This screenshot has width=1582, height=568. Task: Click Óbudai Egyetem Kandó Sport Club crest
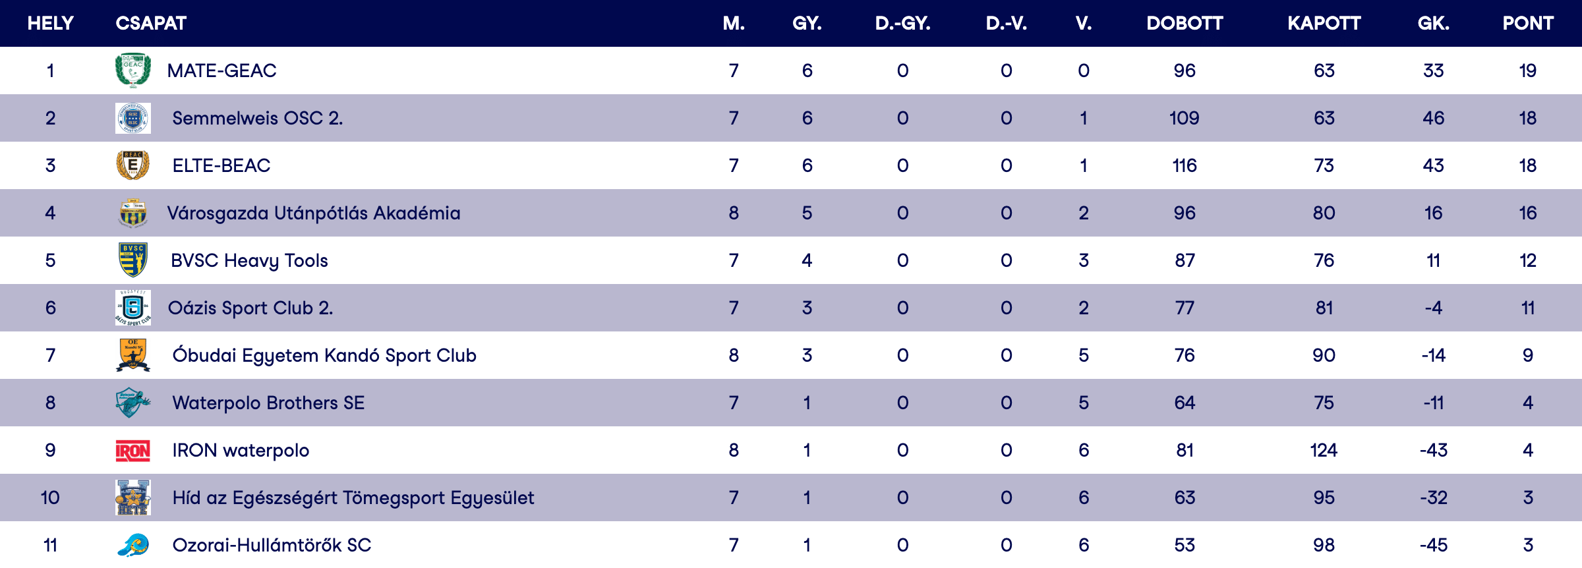pyautogui.click(x=133, y=355)
